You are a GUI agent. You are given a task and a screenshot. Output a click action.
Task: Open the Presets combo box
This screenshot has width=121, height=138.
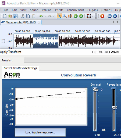[72, 60]
